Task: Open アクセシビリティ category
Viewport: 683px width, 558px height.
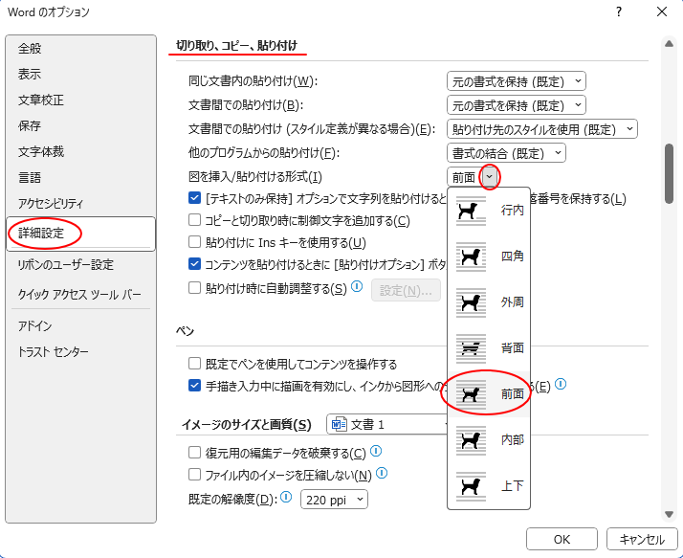Action: click(x=81, y=203)
